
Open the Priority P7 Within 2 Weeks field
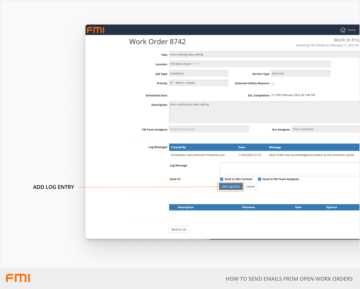tap(199, 83)
